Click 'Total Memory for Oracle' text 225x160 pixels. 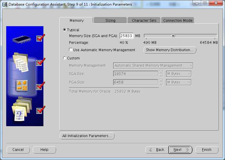(x=90, y=91)
